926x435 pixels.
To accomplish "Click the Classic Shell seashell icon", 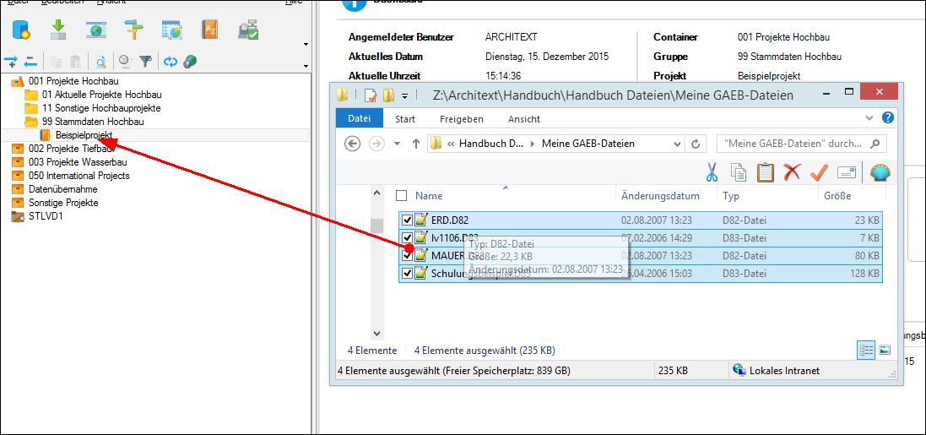I will pyautogui.click(x=880, y=172).
